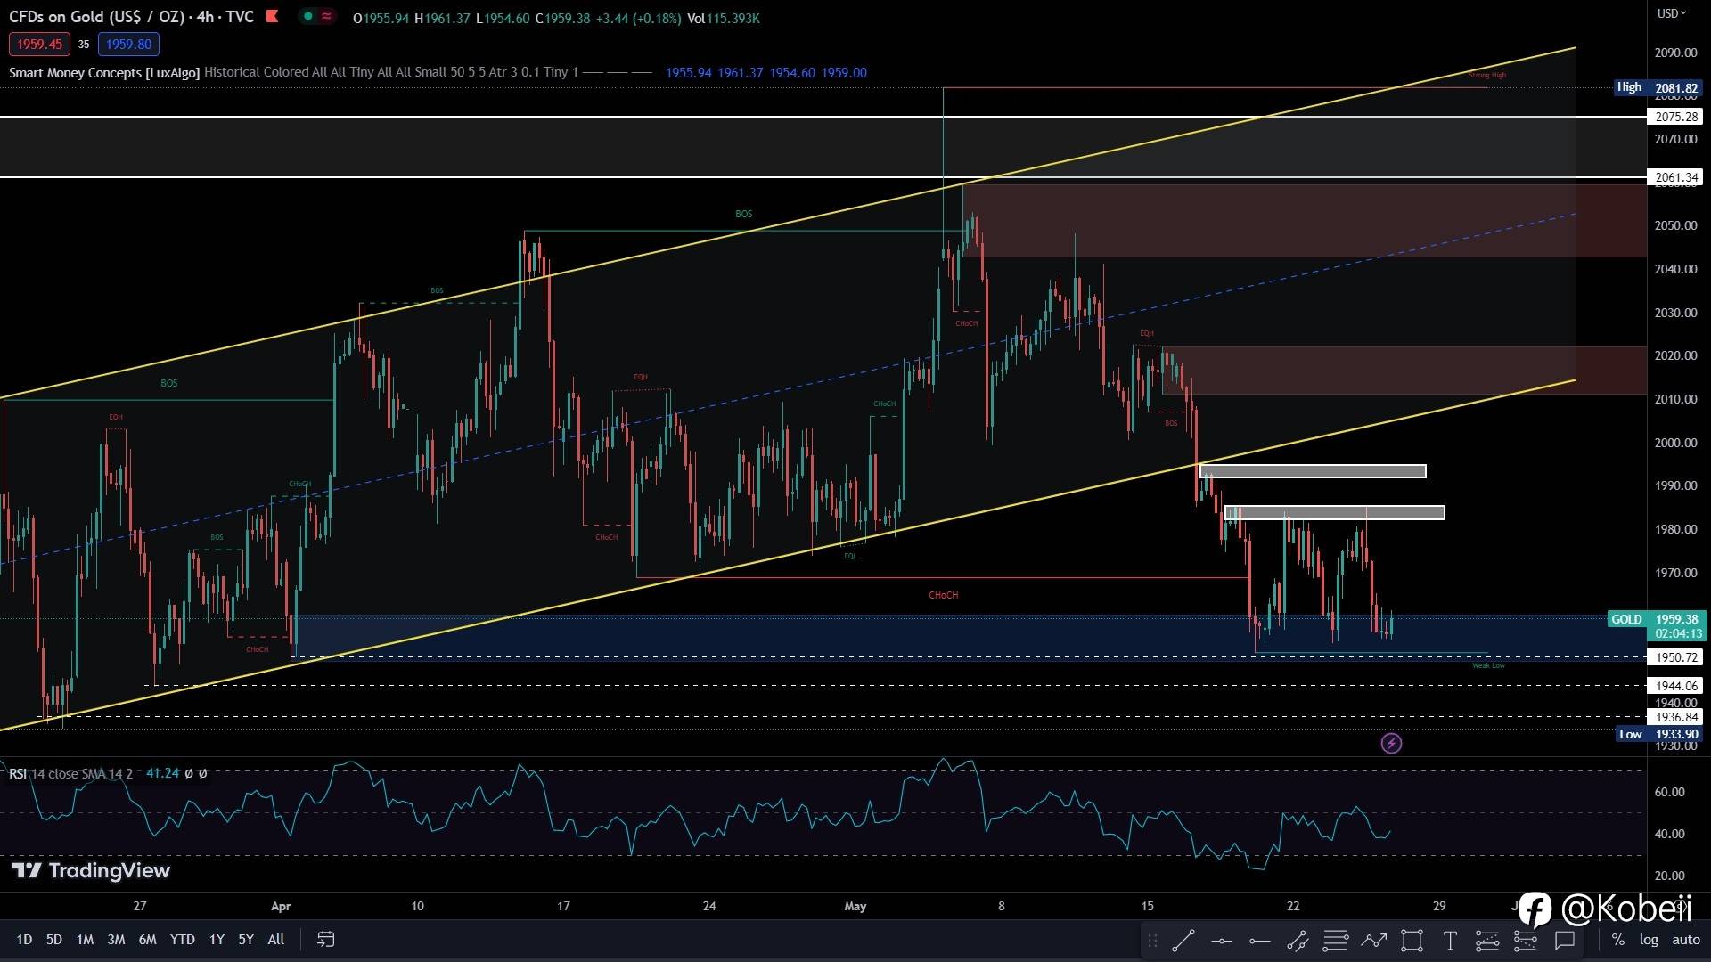Toggle percent scale mode

click(x=1617, y=939)
